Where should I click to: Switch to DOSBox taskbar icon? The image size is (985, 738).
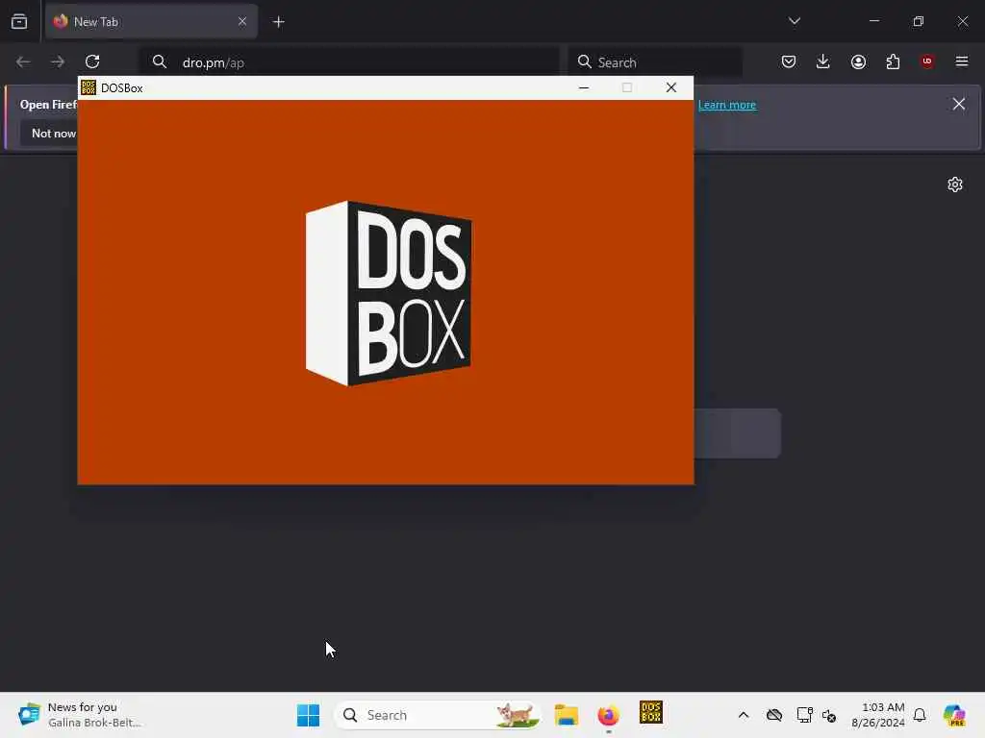pyautogui.click(x=651, y=714)
